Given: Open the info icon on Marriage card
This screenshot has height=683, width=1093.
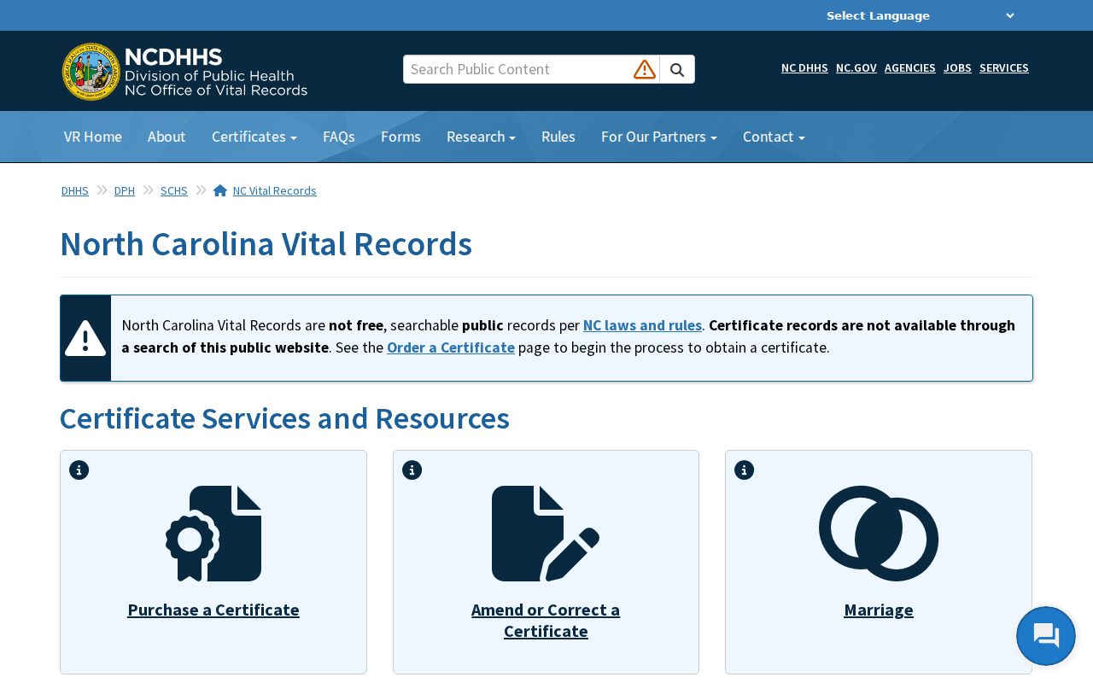Looking at the screenshot, I should 745,470.
